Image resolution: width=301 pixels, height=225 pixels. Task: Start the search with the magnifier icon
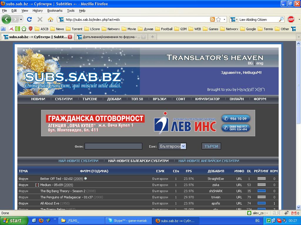click(x=281, y=19)
